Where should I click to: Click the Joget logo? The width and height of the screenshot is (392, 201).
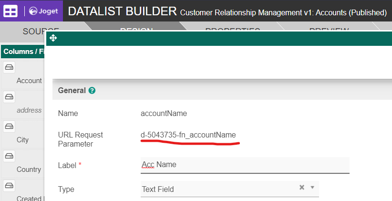(x=42, y=11)
